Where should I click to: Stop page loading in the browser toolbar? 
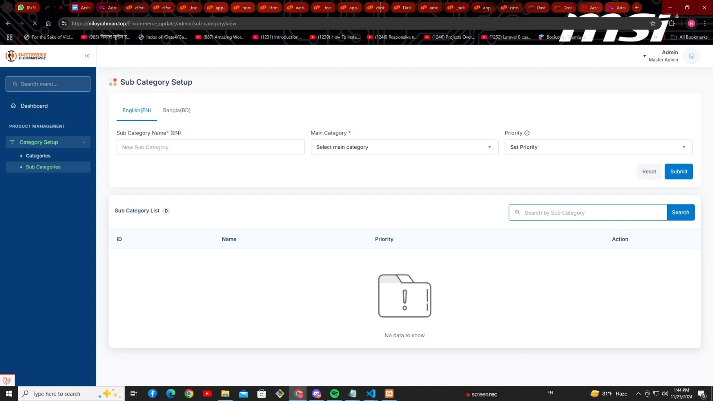(35, 24)
